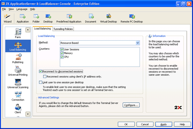
Task: Switch to the Tunneling Policies tab
Action: coord(63,29)
